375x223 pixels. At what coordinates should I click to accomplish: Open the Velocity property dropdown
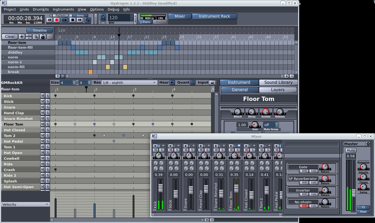pyautogui.click(x=25, y=204)
